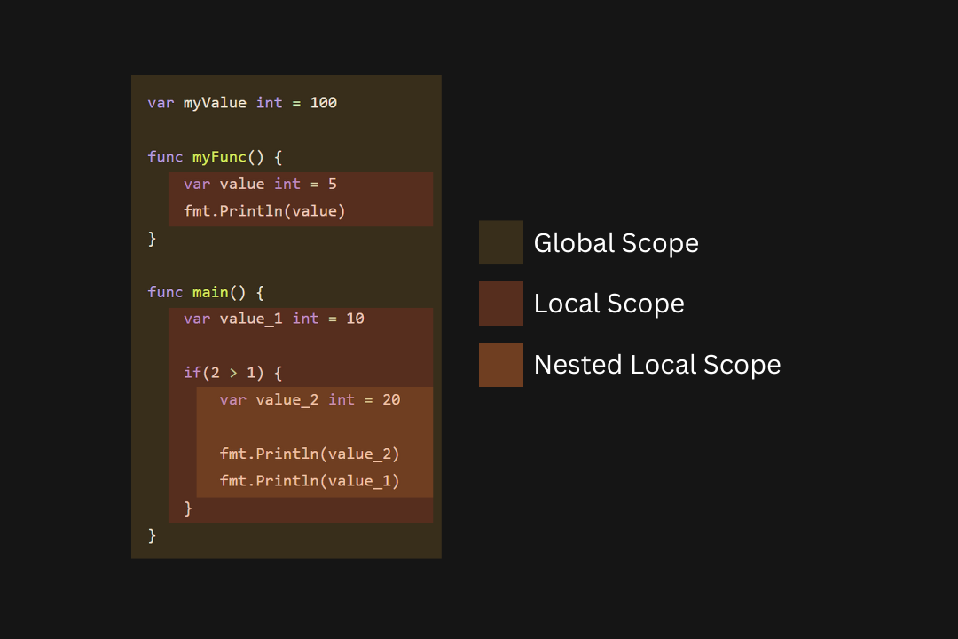Click closing brace of myFunc function

[153, 239]
